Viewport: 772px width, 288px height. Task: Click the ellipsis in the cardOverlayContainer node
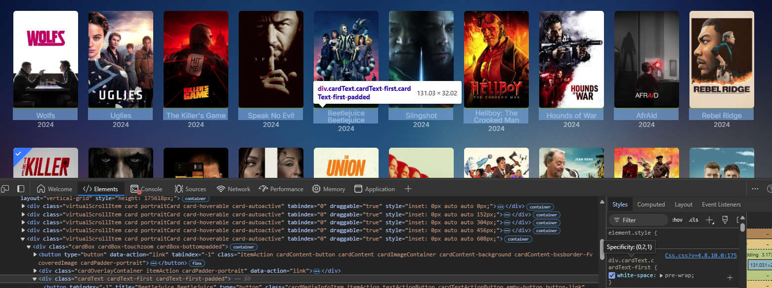(316, 271)
